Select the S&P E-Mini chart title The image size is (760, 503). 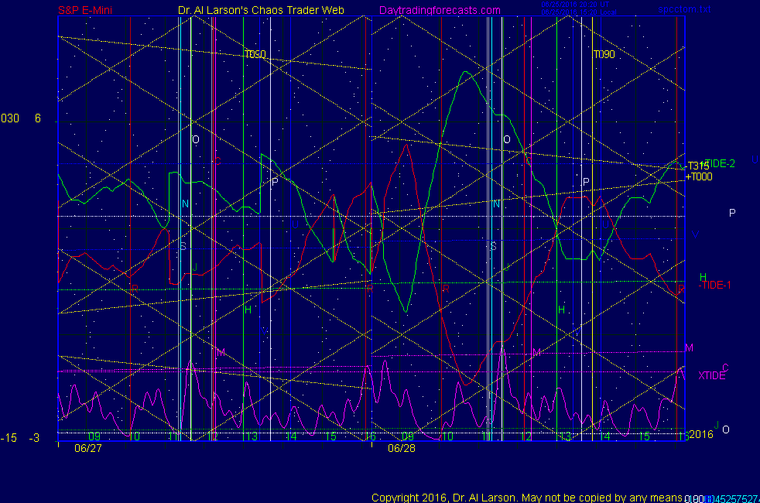[87, 10]
